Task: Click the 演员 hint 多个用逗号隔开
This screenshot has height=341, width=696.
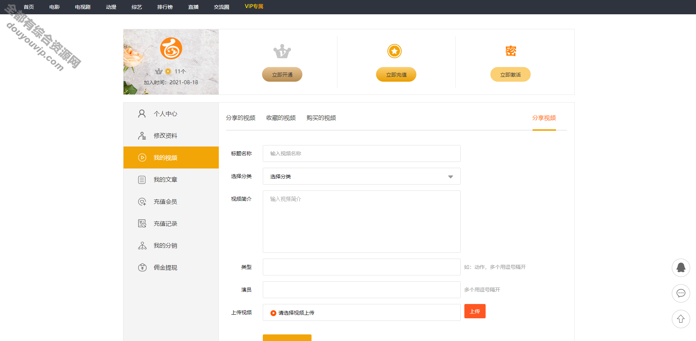Action: point(482,290)
